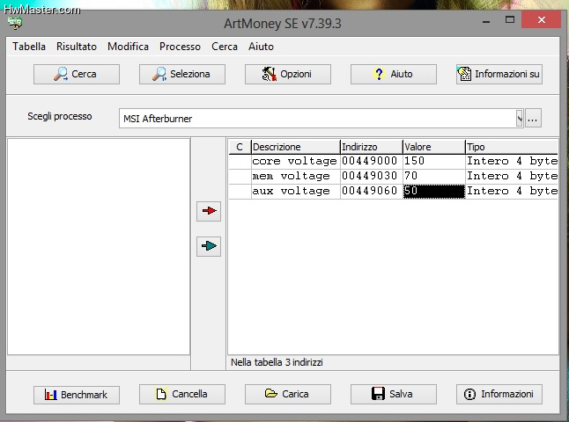
Task: Click the teal arrow transfer-all icon
Action: [209, 246]
